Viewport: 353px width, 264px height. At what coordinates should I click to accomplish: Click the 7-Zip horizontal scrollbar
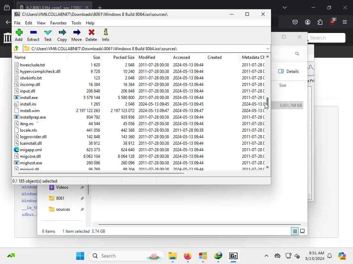101,173
